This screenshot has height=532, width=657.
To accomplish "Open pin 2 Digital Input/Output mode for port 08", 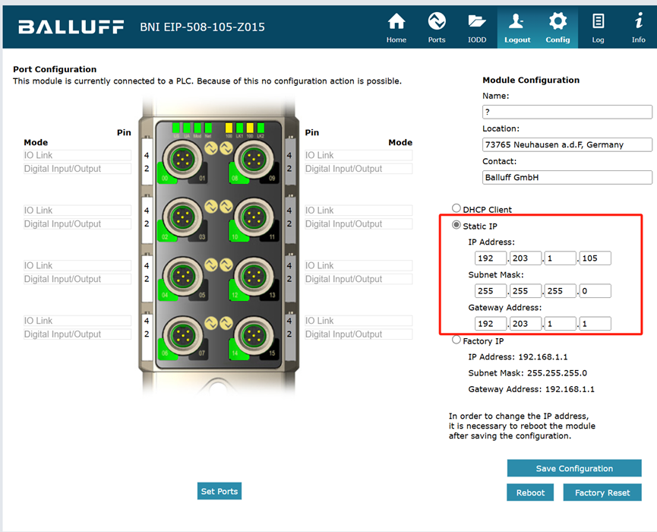I will (x=359, y=169).
